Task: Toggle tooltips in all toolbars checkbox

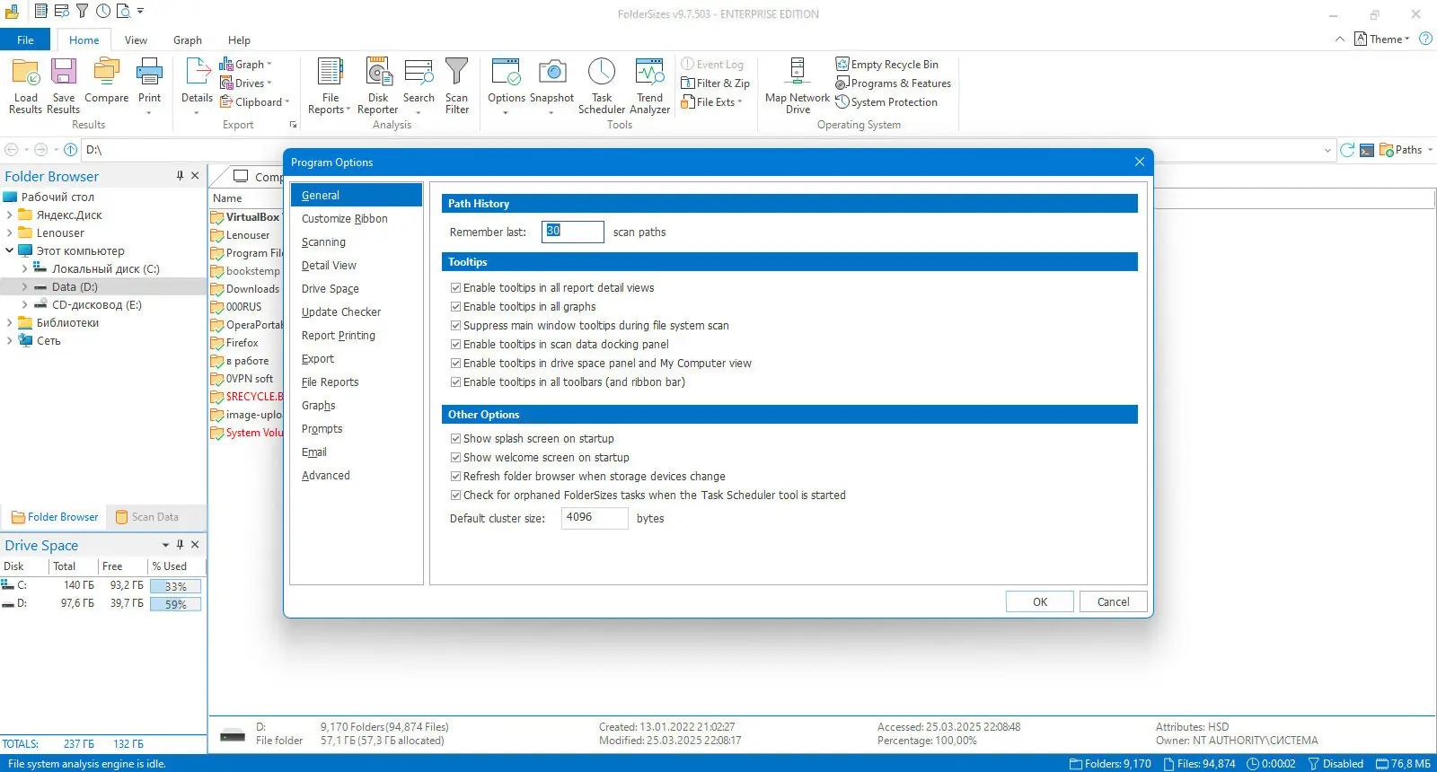Action: 455,382
